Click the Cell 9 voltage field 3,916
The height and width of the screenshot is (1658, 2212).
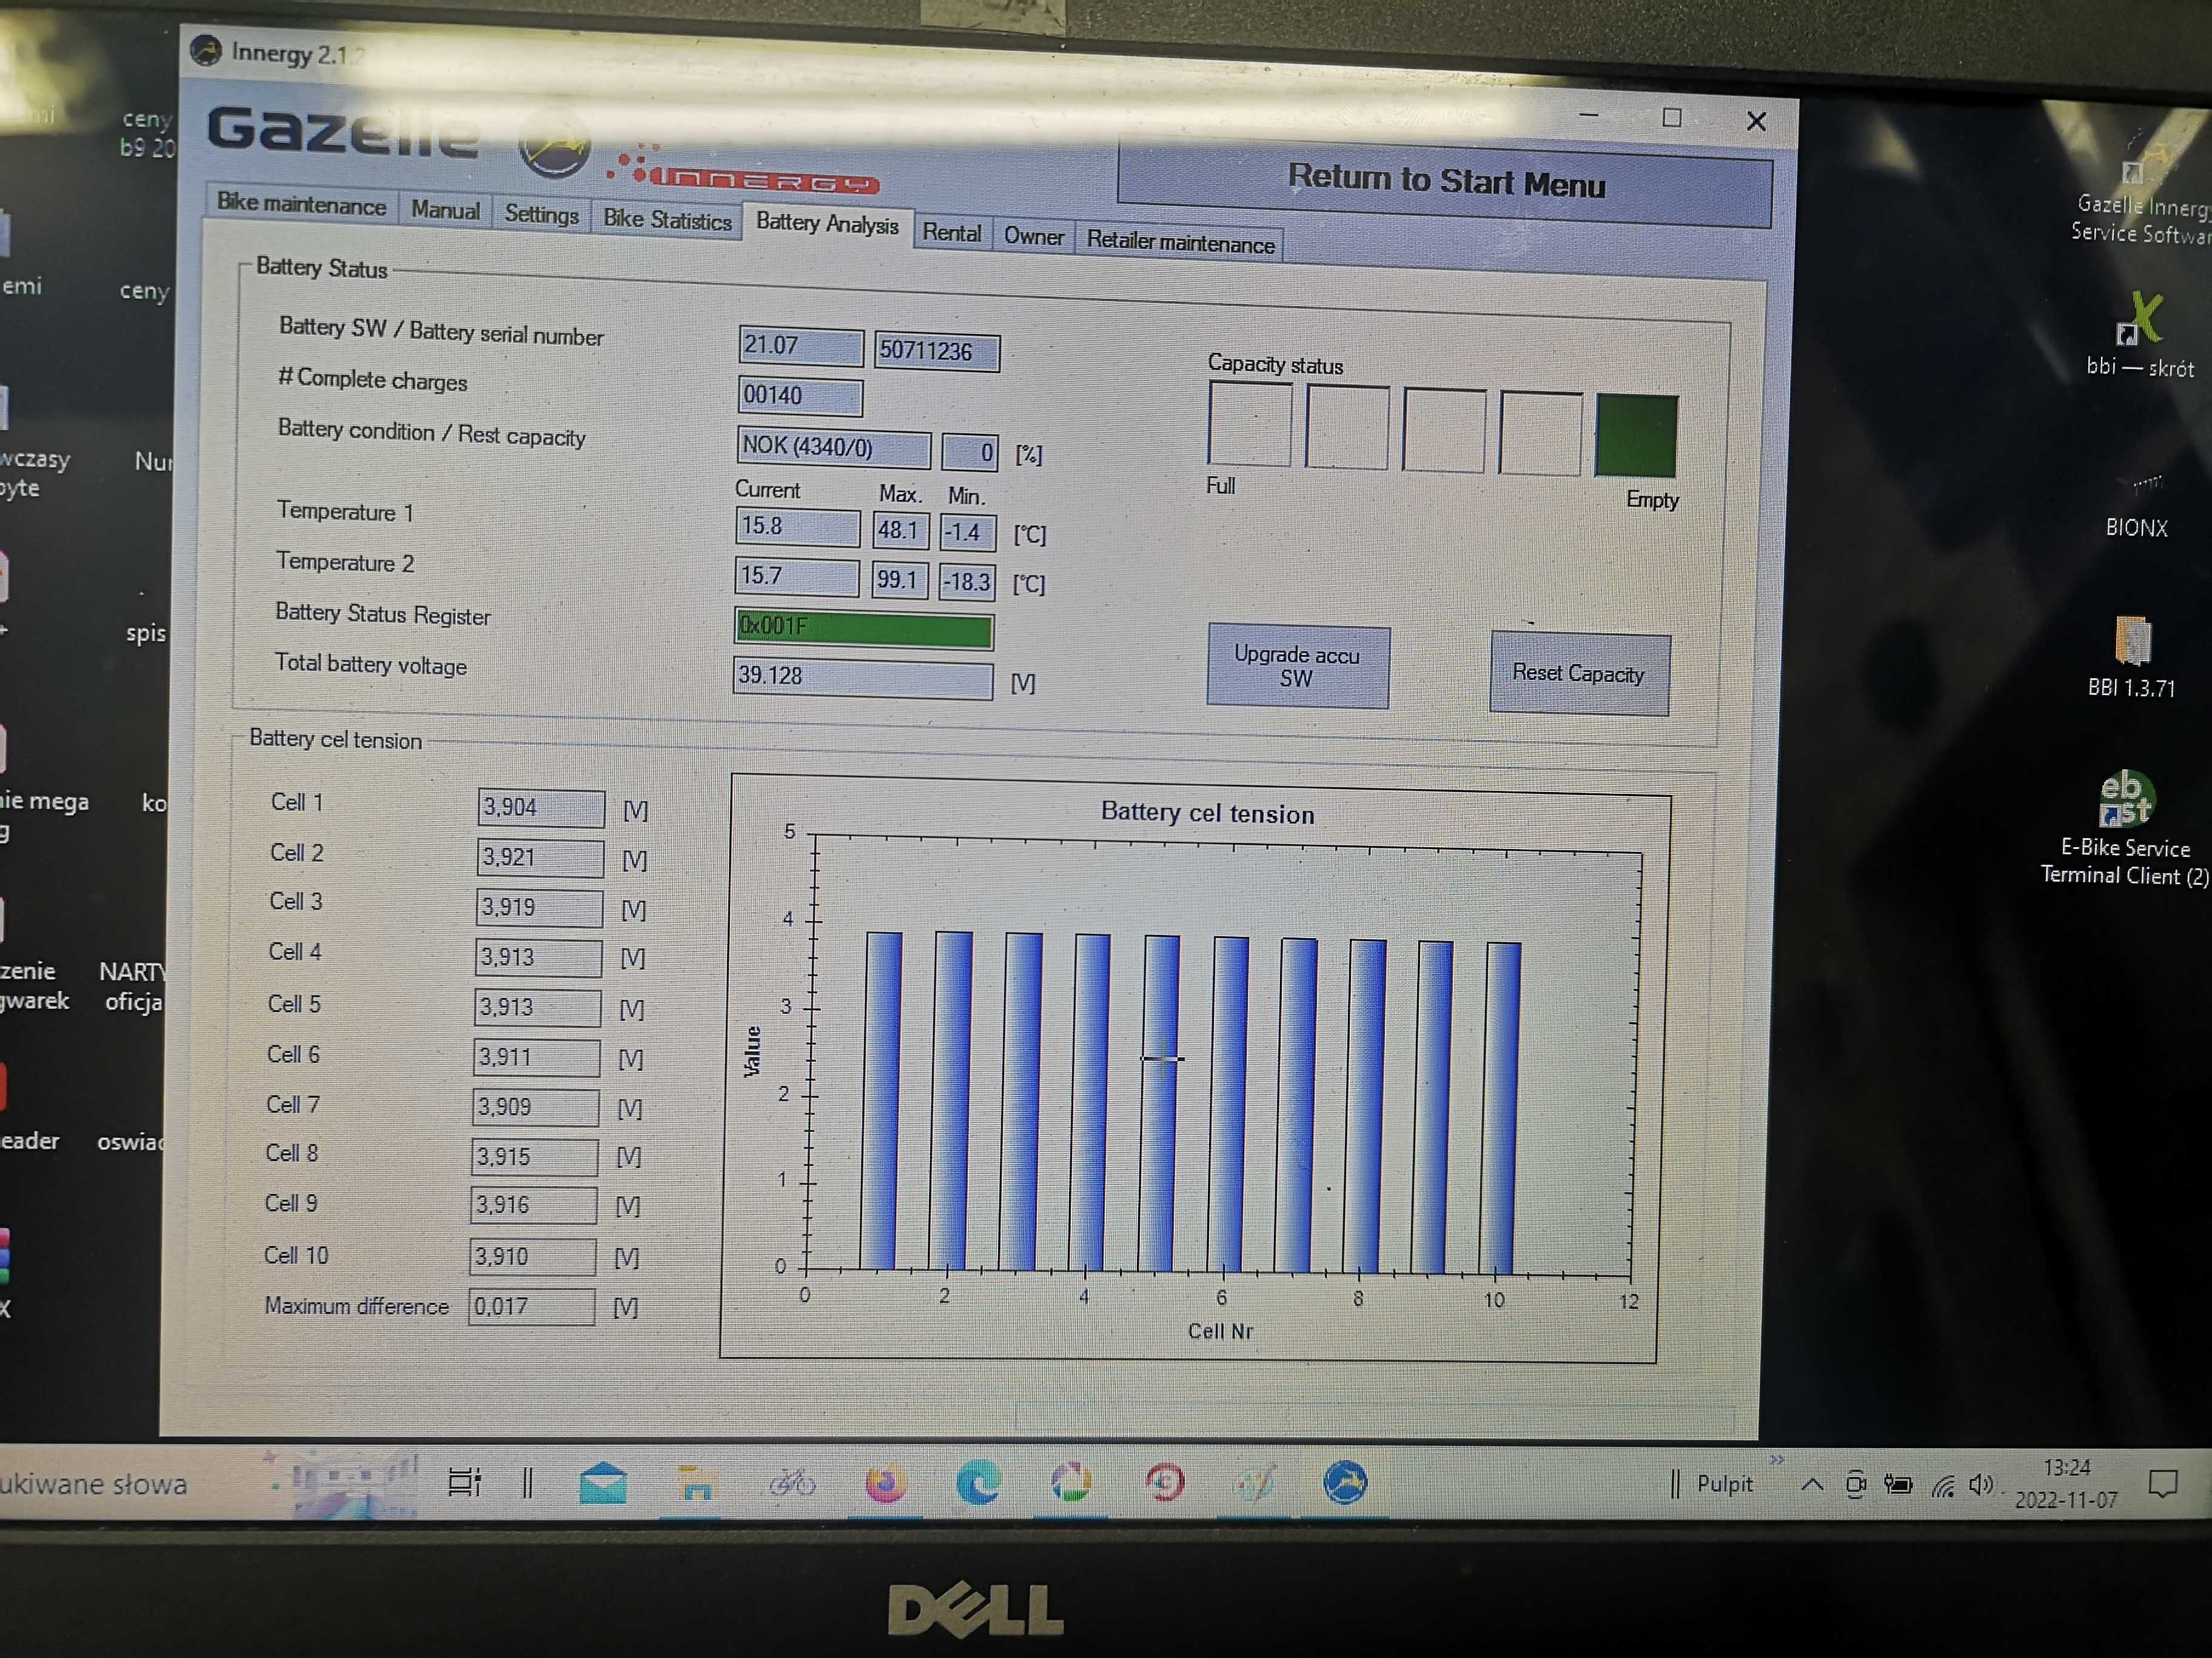(533, 1205)
